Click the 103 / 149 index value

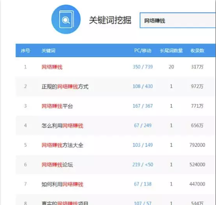pos(142,145)
